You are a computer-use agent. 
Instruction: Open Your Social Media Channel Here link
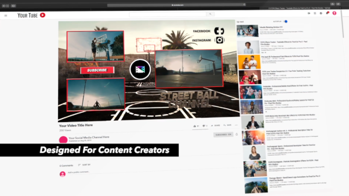click(x=89, y=137)
